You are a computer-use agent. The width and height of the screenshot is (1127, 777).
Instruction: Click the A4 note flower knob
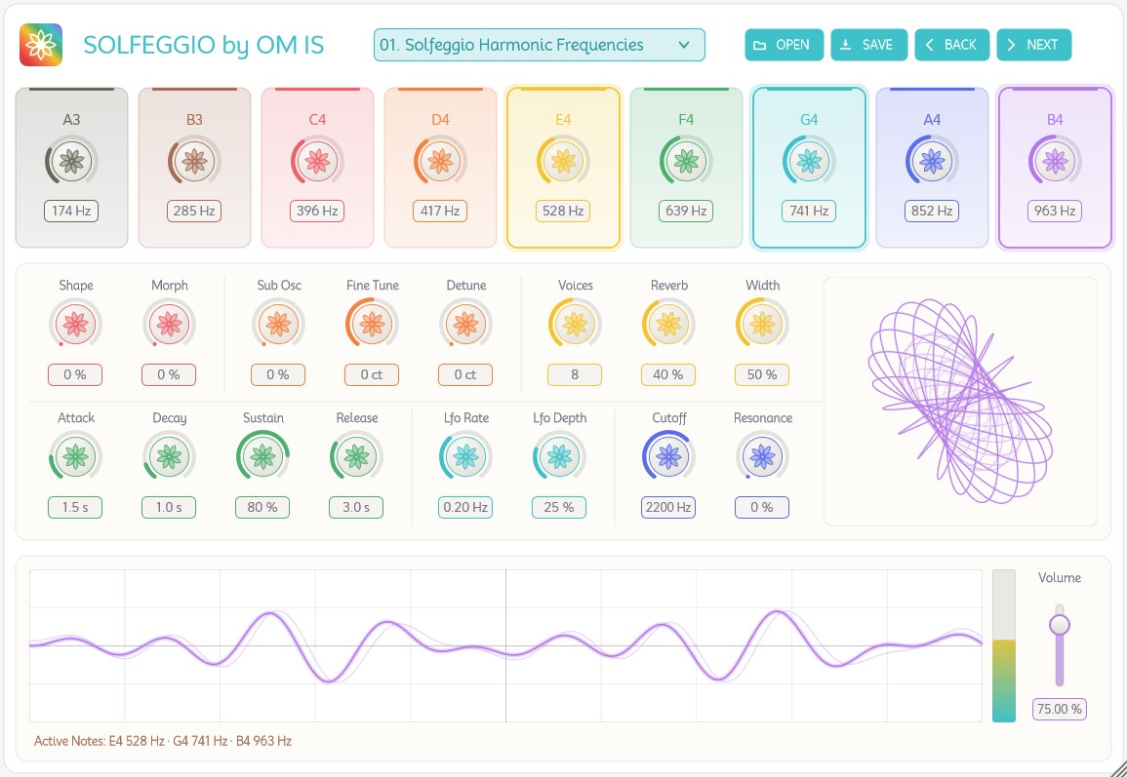[932, 162]
